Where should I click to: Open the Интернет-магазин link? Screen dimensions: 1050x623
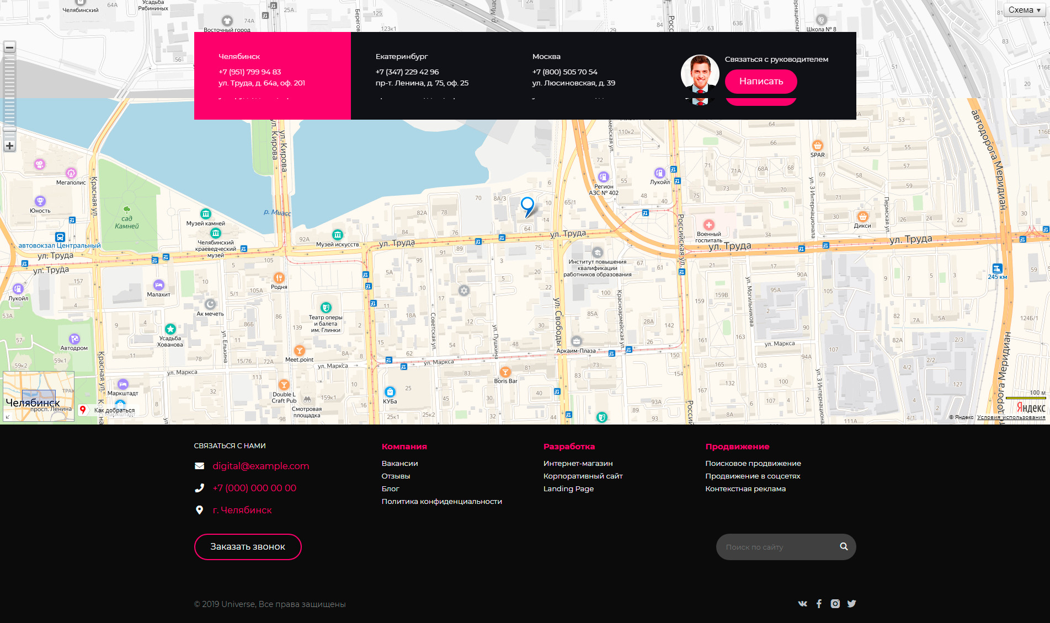click(x=578, y=464)
